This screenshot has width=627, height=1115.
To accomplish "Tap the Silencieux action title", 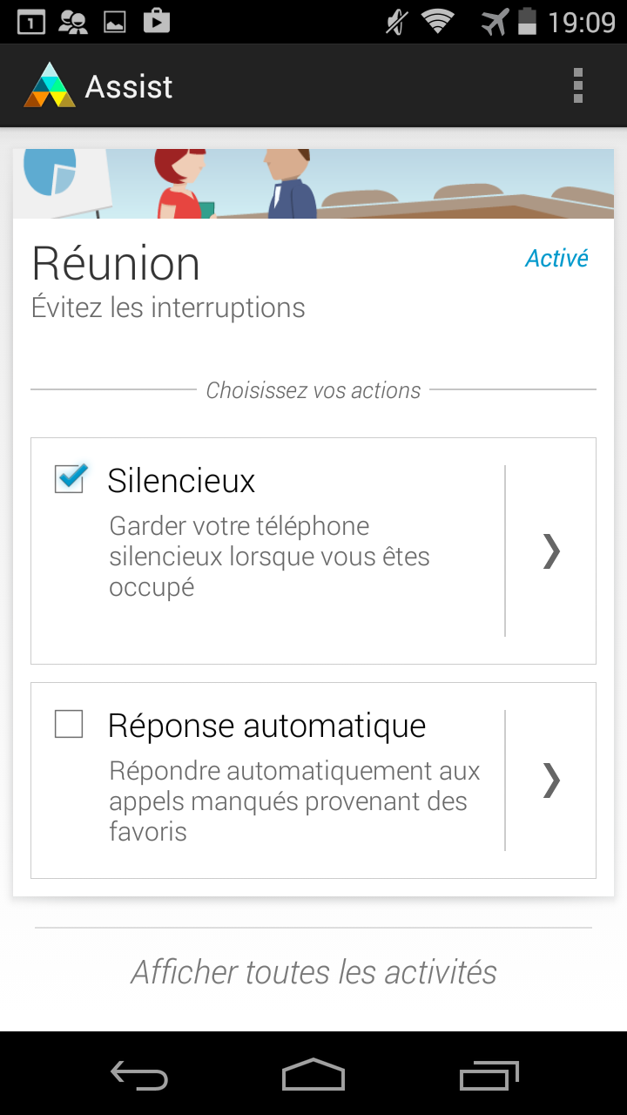I will [181, 481].
